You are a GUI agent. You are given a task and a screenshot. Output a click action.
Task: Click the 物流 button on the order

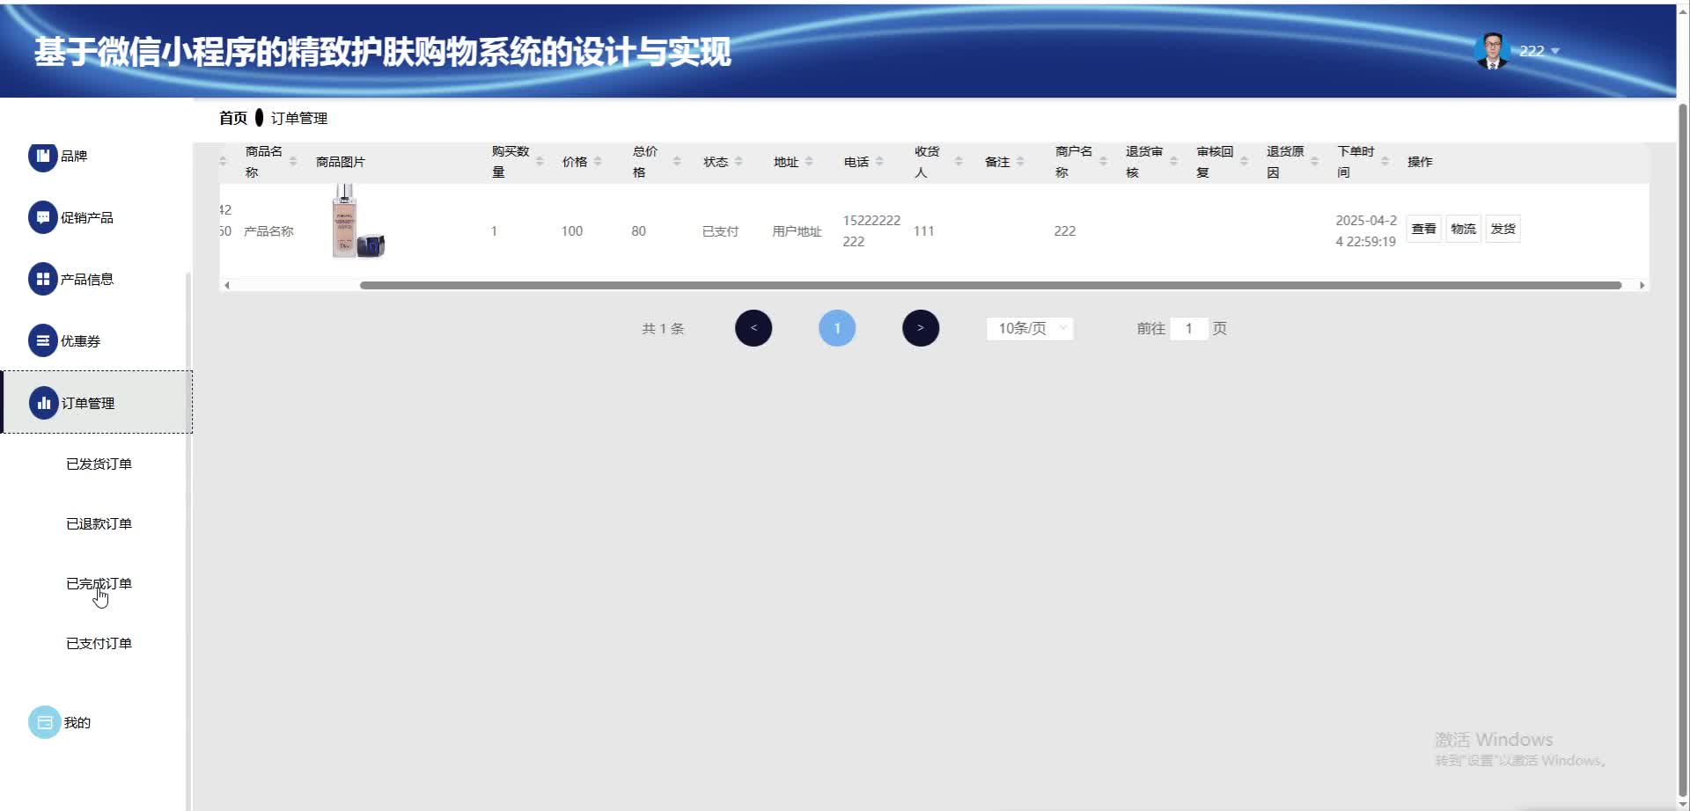click(x=1462, y=228)
